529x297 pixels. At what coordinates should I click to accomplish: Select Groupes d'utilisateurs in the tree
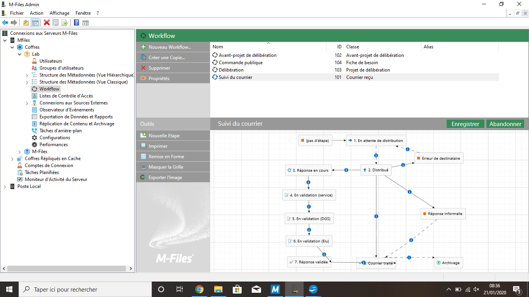coord(62,68)
